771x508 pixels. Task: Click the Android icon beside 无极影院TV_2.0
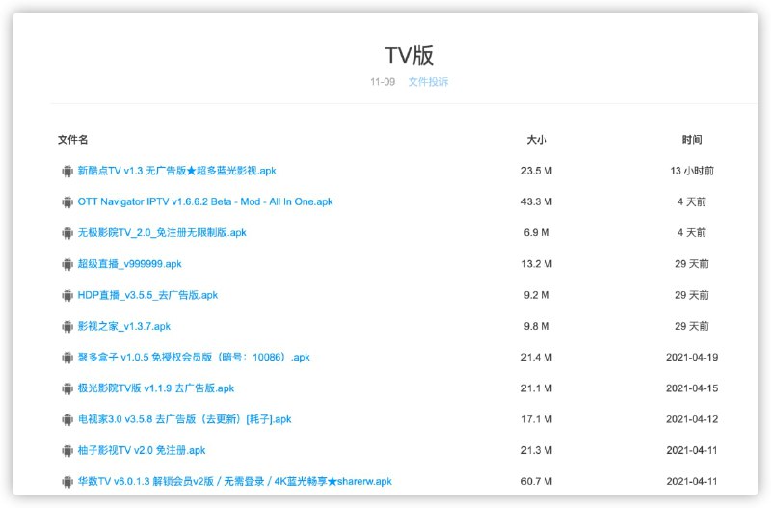pyautogui.click(x=67, y=233)
